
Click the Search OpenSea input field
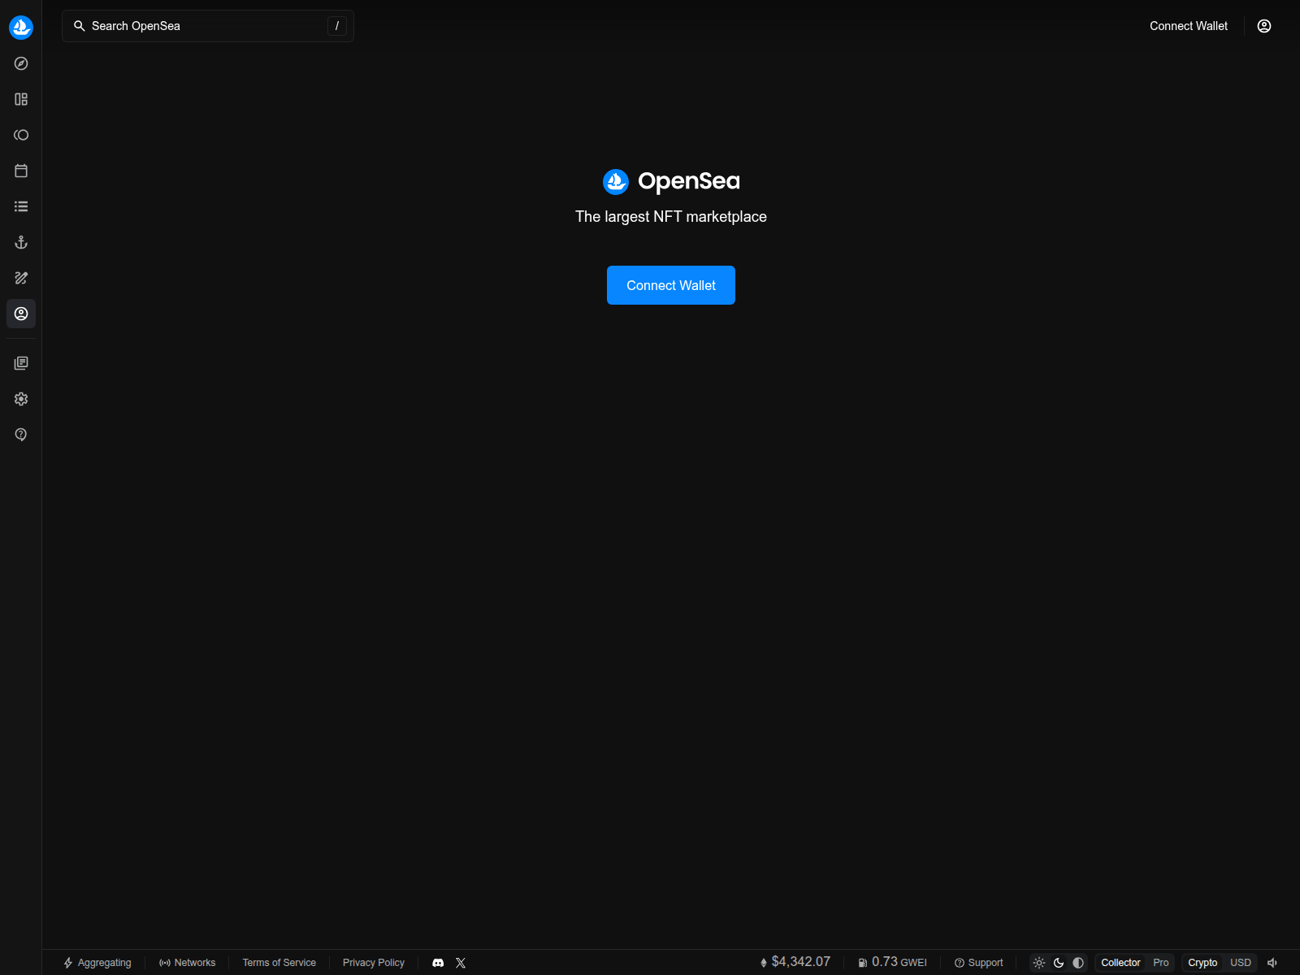[x=208, y=26]
